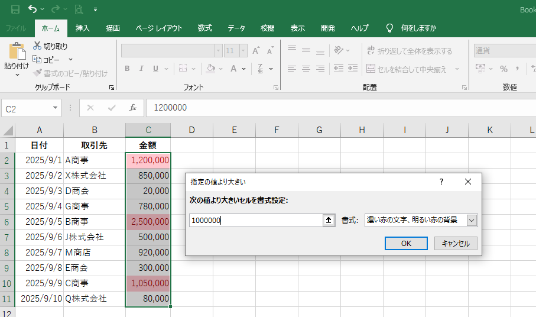Open the 挿入 ribbon tab
This screenshot has width=536, height=317.
tap(83, 28)
